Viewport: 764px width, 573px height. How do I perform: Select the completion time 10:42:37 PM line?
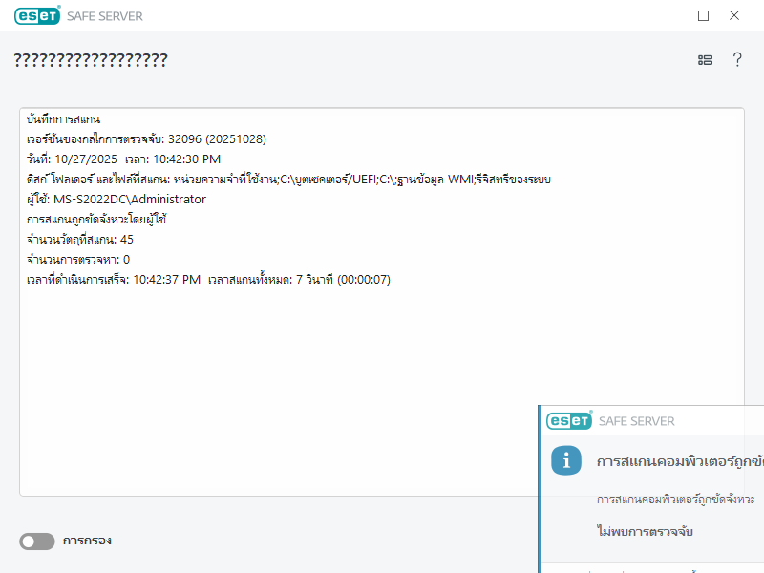(x=208, y=280)
